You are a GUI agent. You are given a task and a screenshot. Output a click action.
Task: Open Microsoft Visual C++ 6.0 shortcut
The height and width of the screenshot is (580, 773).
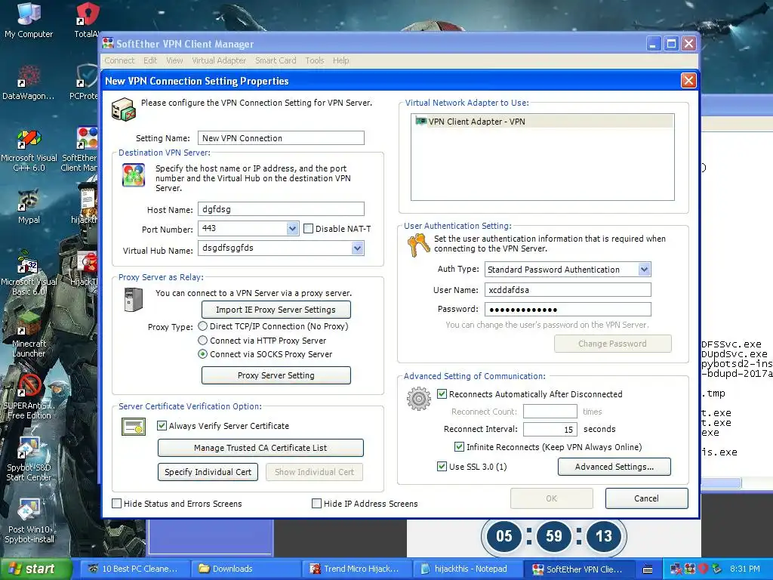click(x=29, y=150)
